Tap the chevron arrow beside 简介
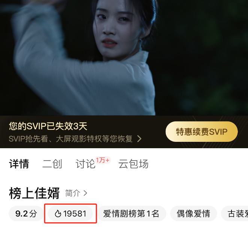The image size is (248, 227). pyautogui.click(x=86, y=193)
